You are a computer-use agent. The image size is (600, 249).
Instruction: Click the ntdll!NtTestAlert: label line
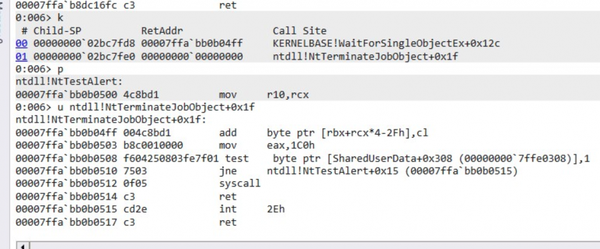(x=69, y=81)
